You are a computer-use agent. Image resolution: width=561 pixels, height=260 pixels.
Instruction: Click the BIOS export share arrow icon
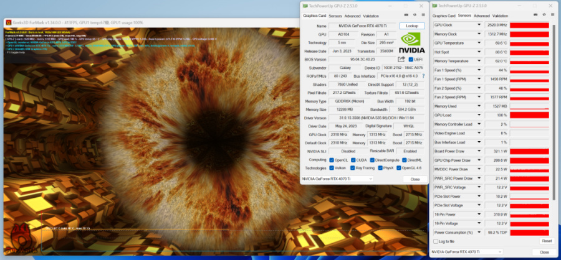click(401, 59)
